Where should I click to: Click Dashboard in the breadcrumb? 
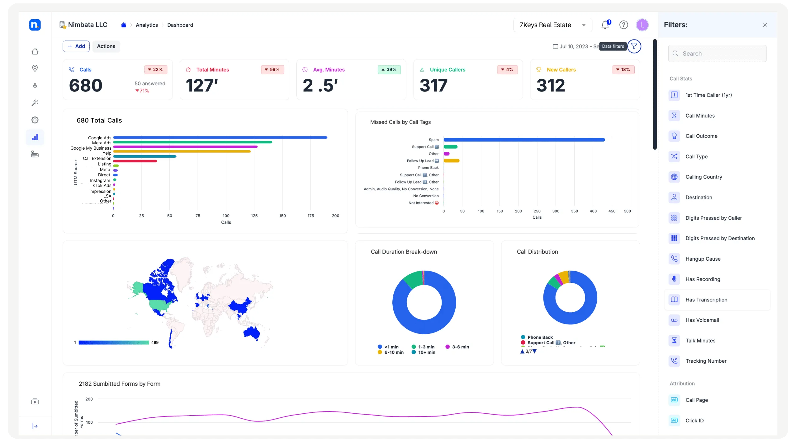click(180, 25)
